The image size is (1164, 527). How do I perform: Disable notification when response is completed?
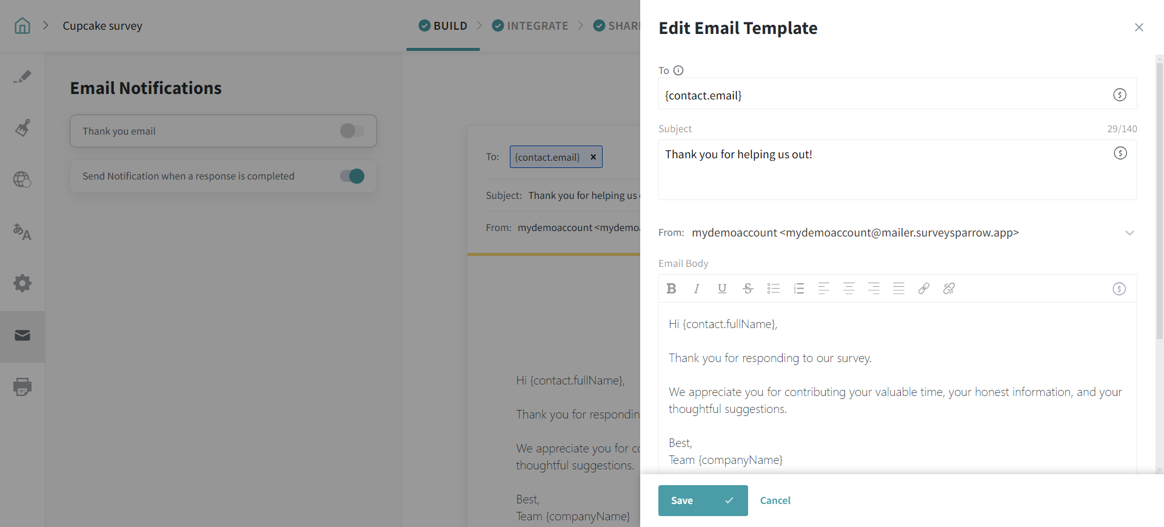(352, 176)
